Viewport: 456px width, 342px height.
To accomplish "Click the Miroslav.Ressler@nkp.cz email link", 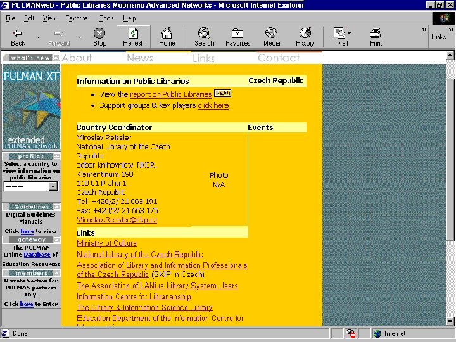I will pos(117,220).
